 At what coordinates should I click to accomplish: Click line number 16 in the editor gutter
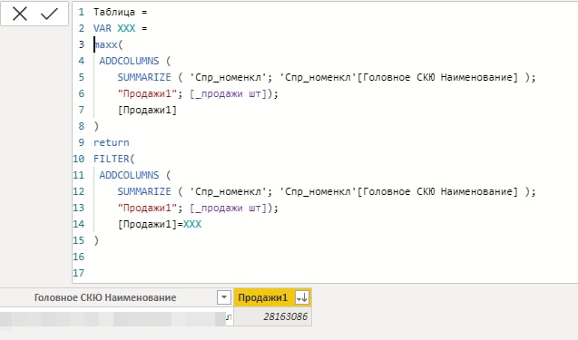[x=79, y=257]
